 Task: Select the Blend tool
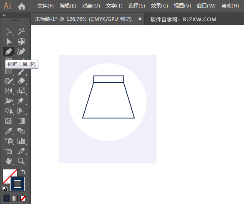[x=21, y=131]
